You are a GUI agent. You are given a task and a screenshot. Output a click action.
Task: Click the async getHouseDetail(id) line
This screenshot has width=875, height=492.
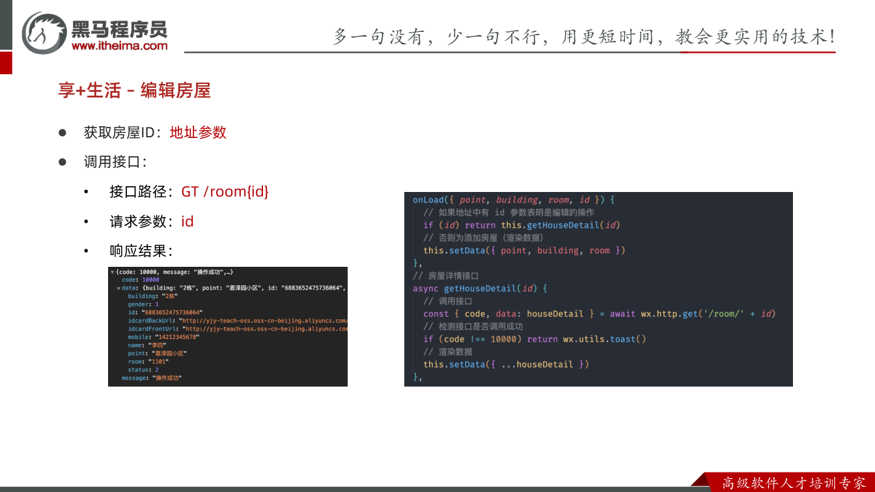click(480, 288)
